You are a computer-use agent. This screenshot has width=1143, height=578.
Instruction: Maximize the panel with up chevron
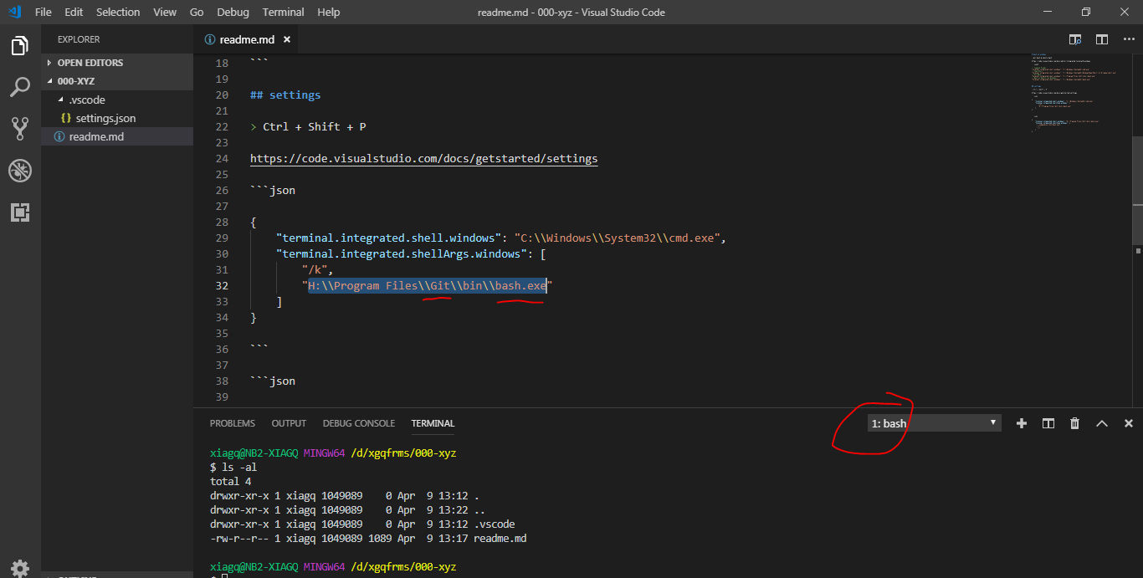(1102, 423)
